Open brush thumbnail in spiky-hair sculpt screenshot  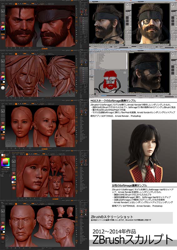coord(3,57)
